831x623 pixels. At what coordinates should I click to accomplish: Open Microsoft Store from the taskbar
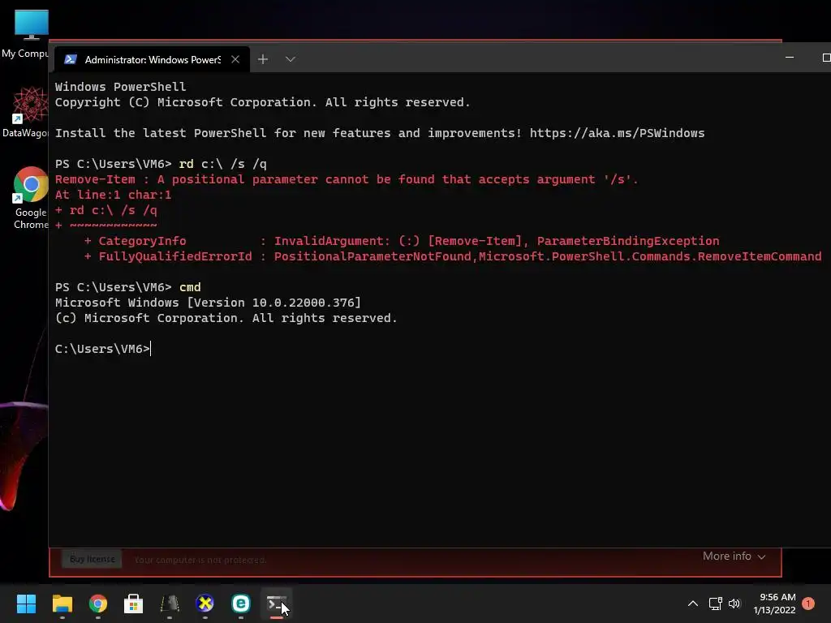click(x=134, y=604)
